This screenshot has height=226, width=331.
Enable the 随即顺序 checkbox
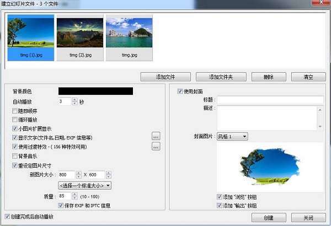click(x=14, y=111)
